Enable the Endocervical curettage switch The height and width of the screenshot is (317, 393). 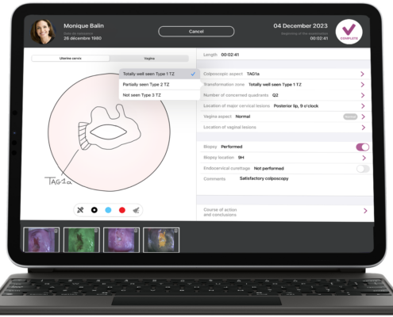(x=363, y=169)
